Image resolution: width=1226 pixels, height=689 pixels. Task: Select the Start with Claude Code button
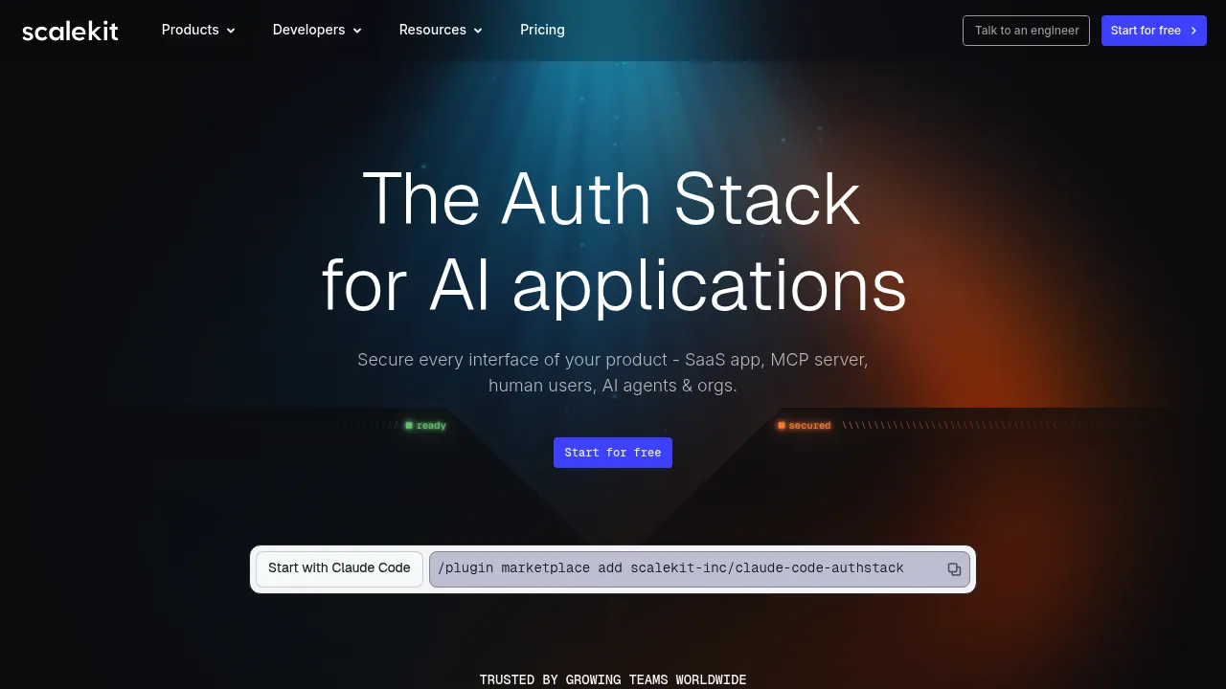click(339, 568)
